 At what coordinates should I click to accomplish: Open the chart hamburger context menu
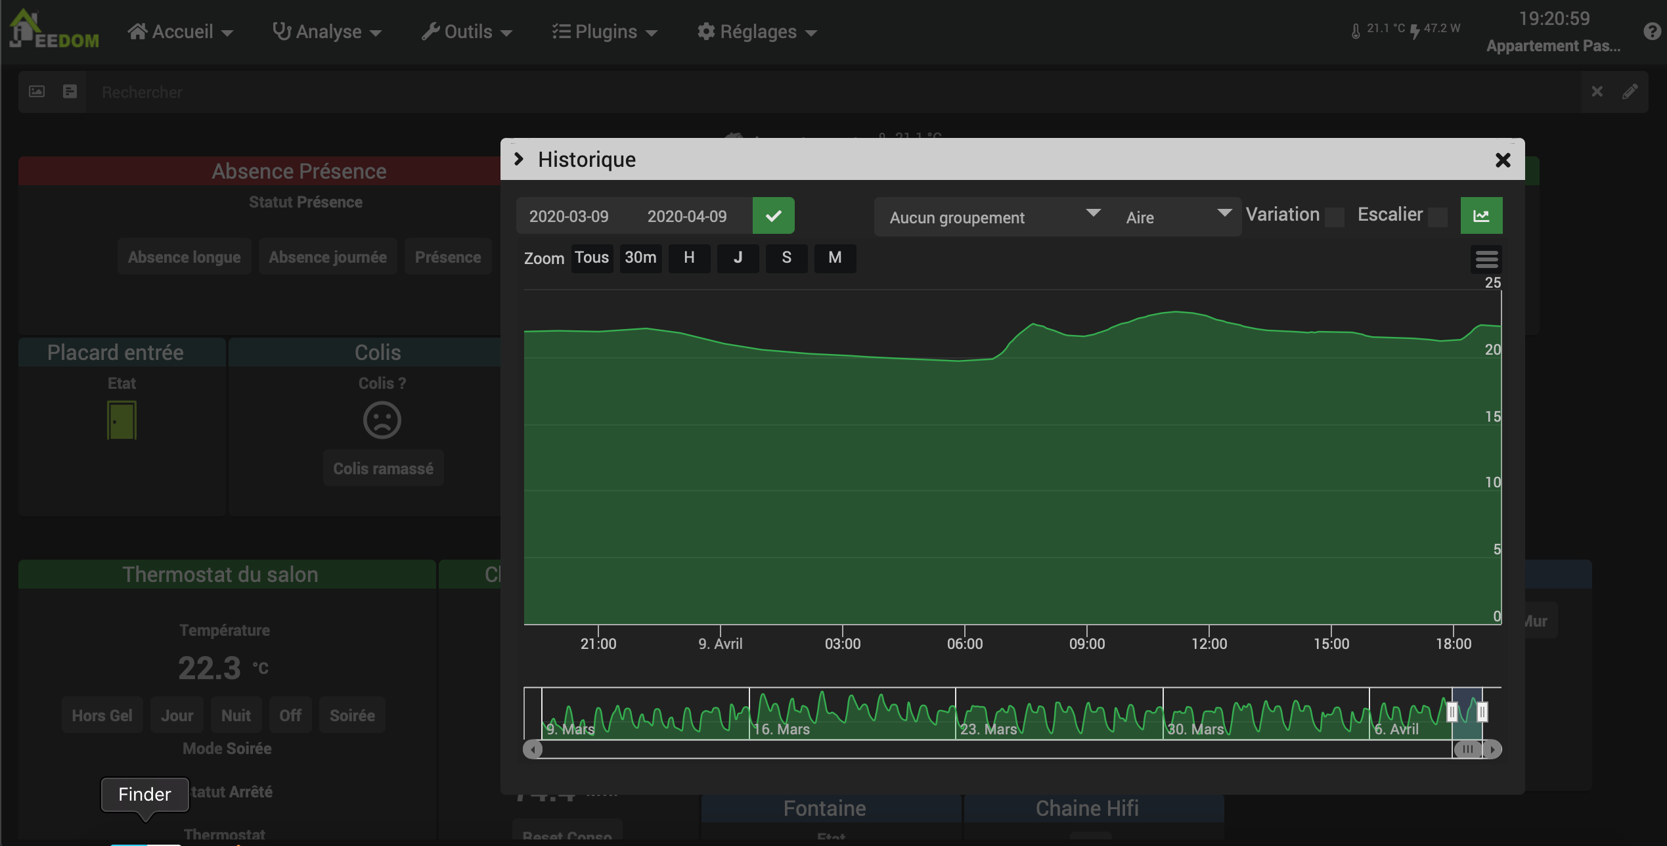(1486, 259)
